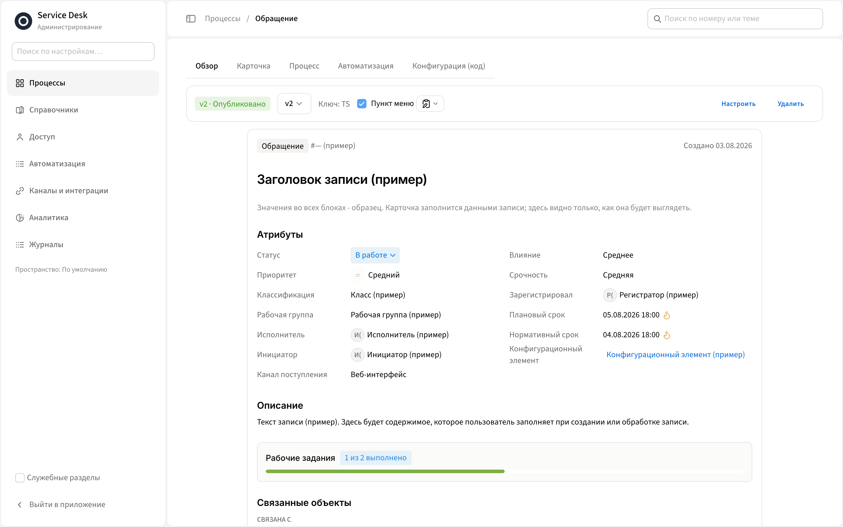Enable the Служебные разделы checkbox
The image size is (843, 527).
[20, 478]
